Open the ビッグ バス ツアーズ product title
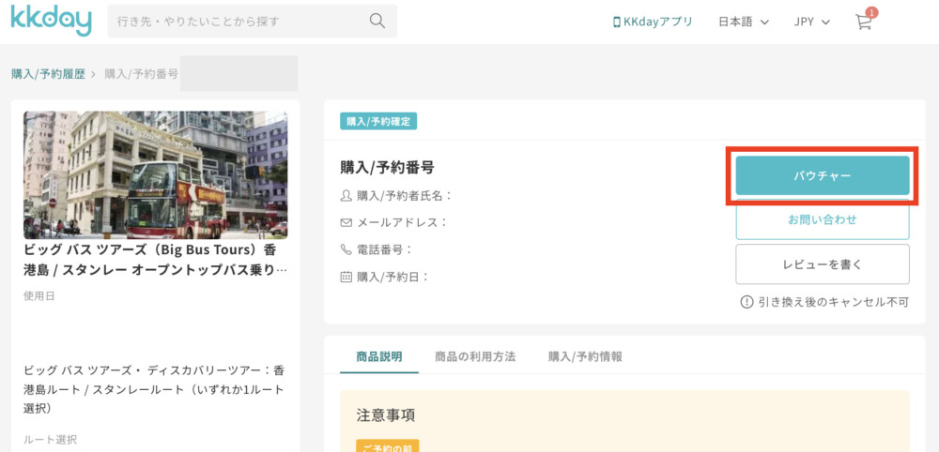939x452 pixels. point(155,260)
